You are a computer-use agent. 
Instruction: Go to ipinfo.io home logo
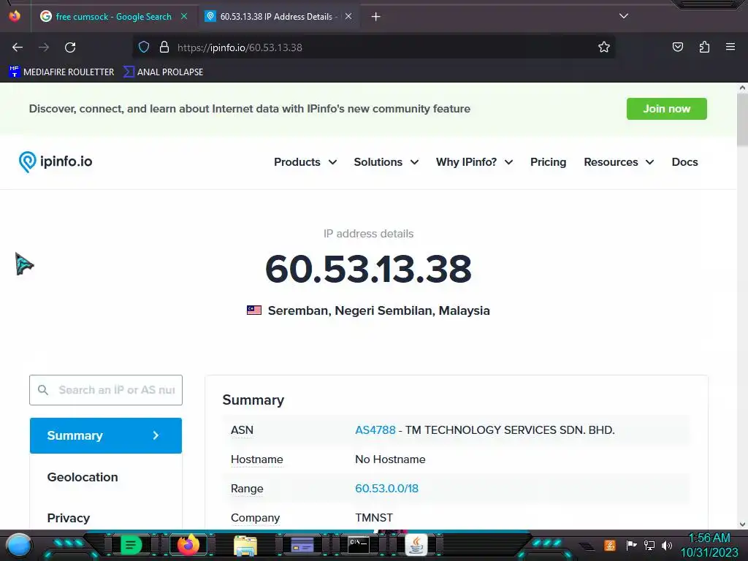click(56, 161)
